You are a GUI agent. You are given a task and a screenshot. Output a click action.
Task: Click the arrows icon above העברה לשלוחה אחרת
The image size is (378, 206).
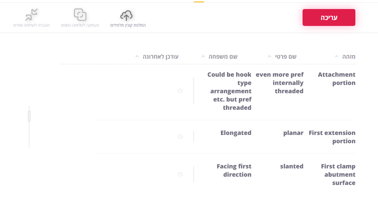(x=31, y=15)
